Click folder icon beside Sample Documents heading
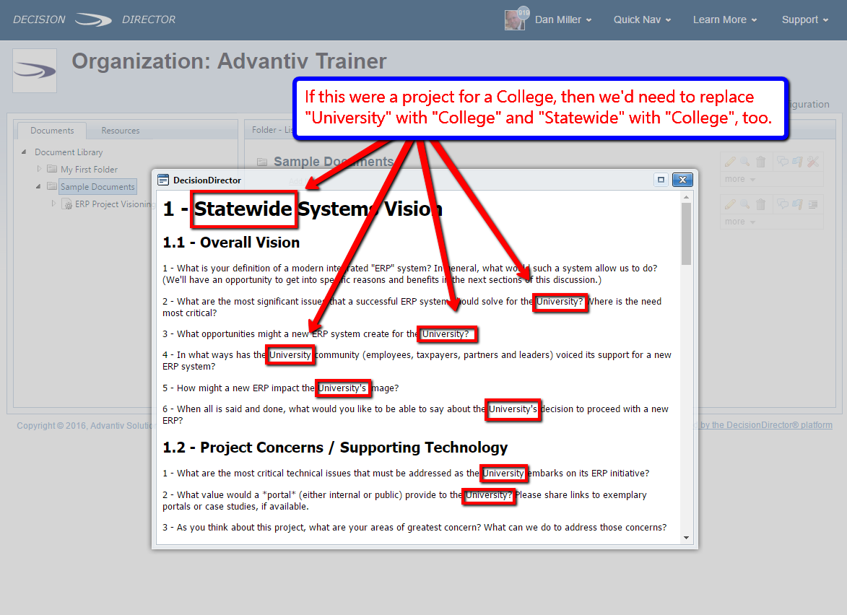Screen dimensions: 847x615 click(x=262, y=162)
